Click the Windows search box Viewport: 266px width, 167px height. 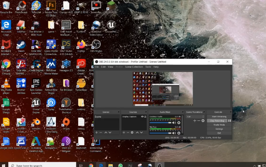42,165
